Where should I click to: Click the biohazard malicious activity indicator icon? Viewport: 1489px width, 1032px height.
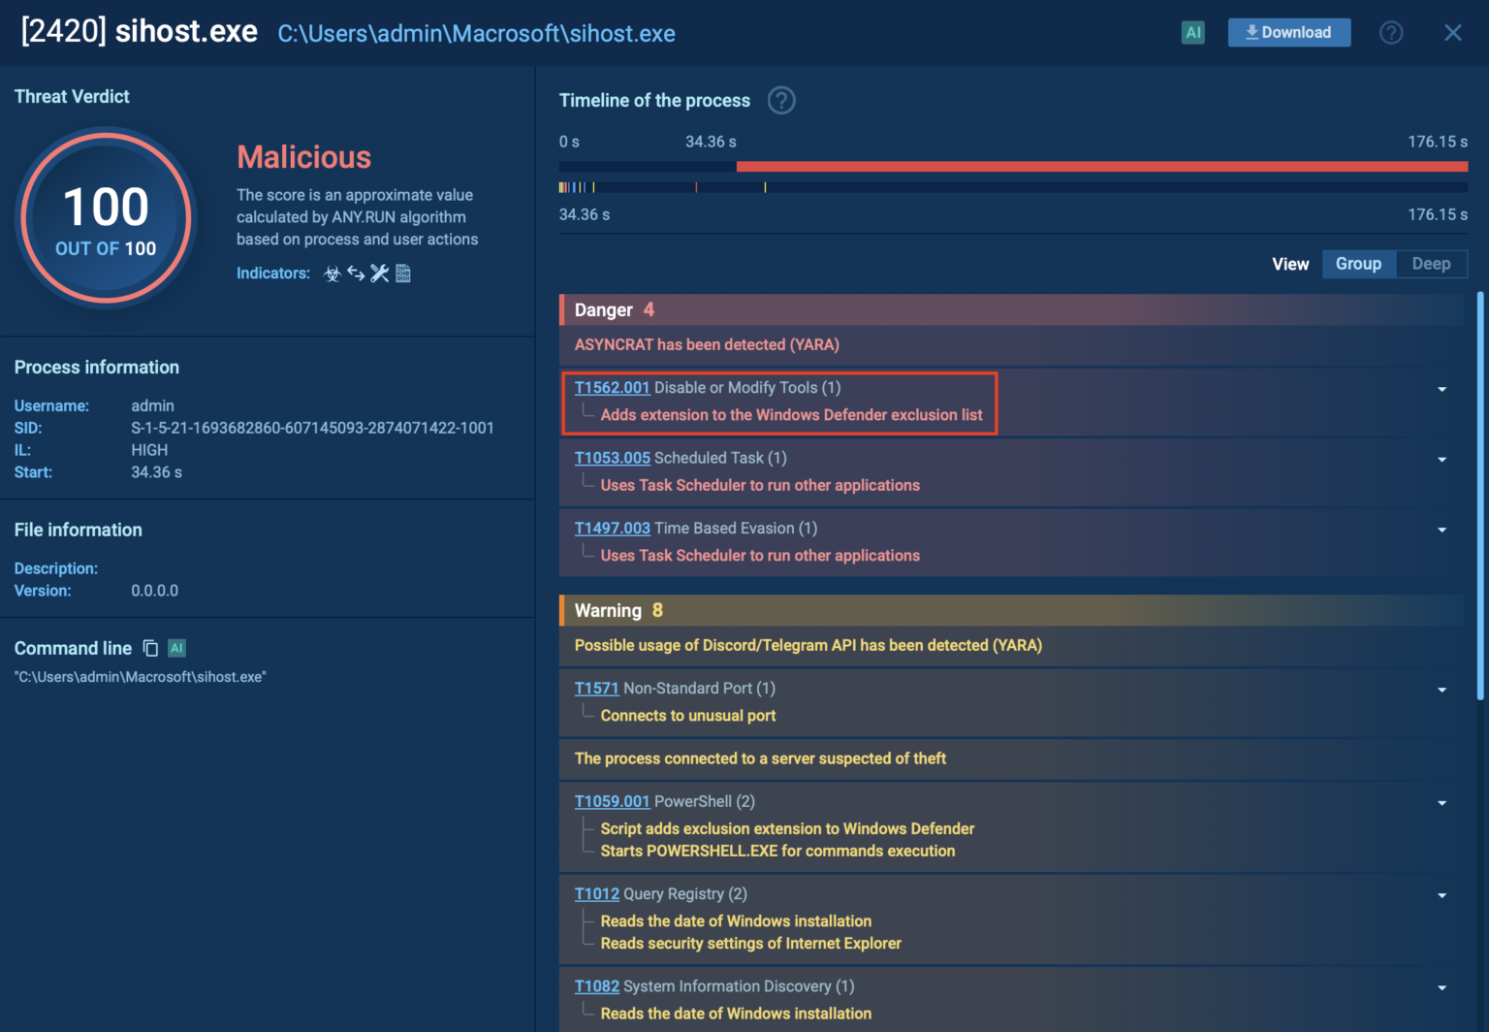click(x=333, y=274)
